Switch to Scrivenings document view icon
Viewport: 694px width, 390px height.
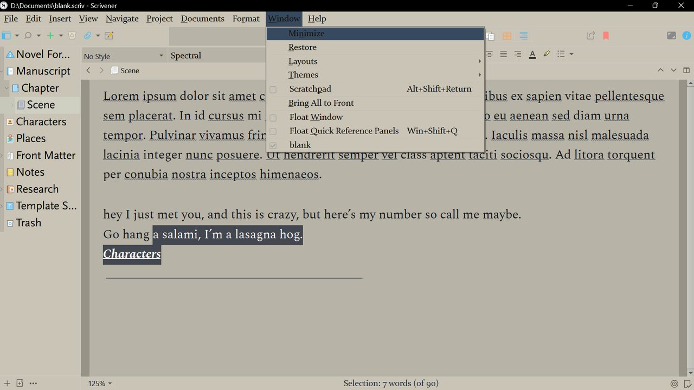pos(490,36)
